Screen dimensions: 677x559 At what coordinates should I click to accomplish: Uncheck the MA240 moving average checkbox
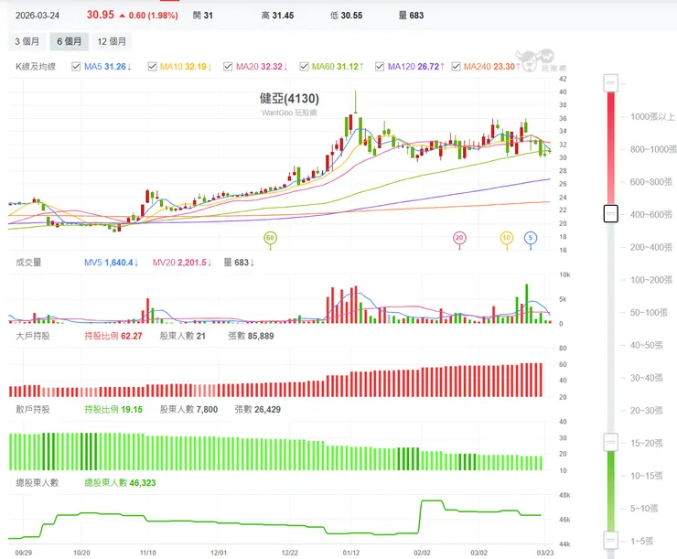pos(456,67)
